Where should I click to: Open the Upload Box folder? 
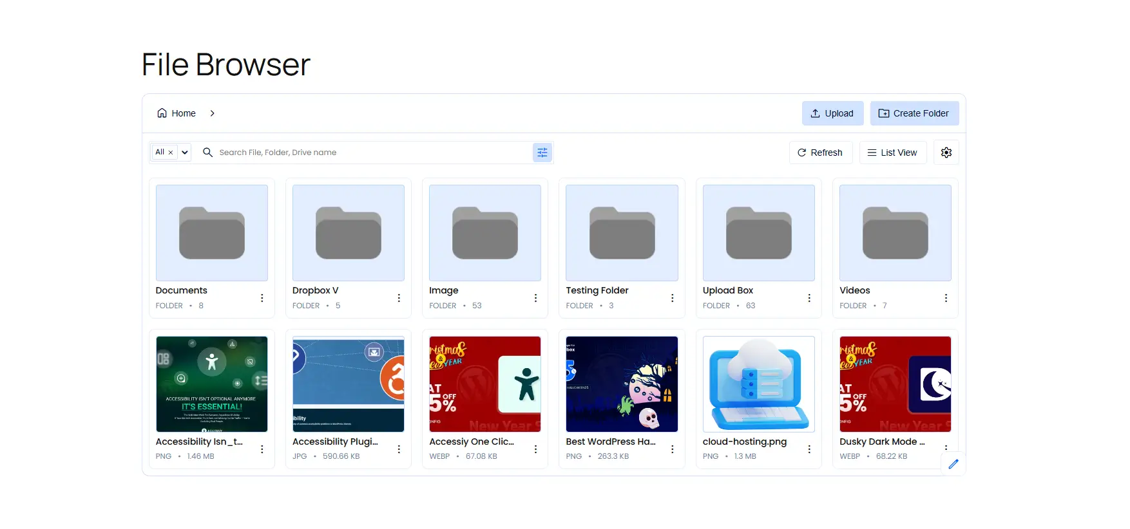click(759, 233)
